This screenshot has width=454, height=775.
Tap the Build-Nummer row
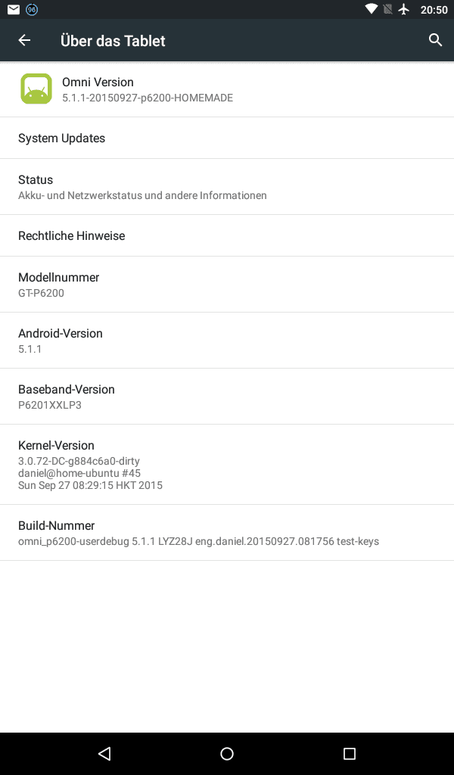coord(227,533)
